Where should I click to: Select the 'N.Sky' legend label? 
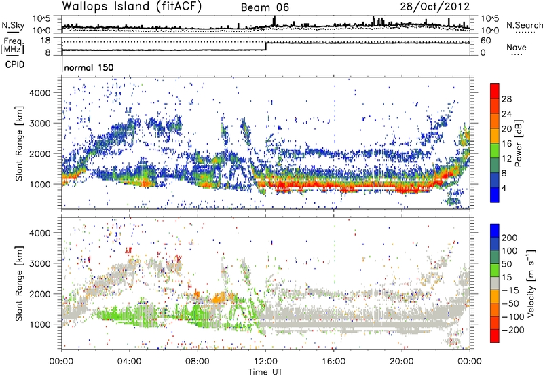13,25
